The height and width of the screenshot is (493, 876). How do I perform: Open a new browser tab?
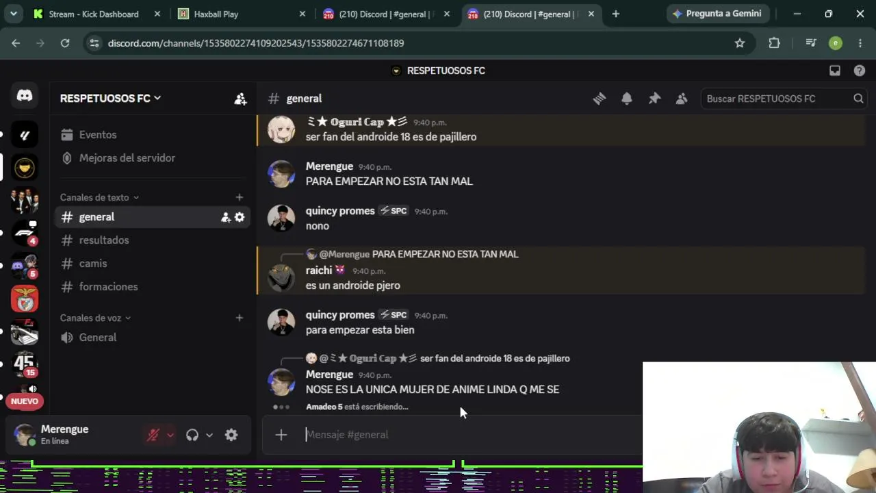[615, 14]
